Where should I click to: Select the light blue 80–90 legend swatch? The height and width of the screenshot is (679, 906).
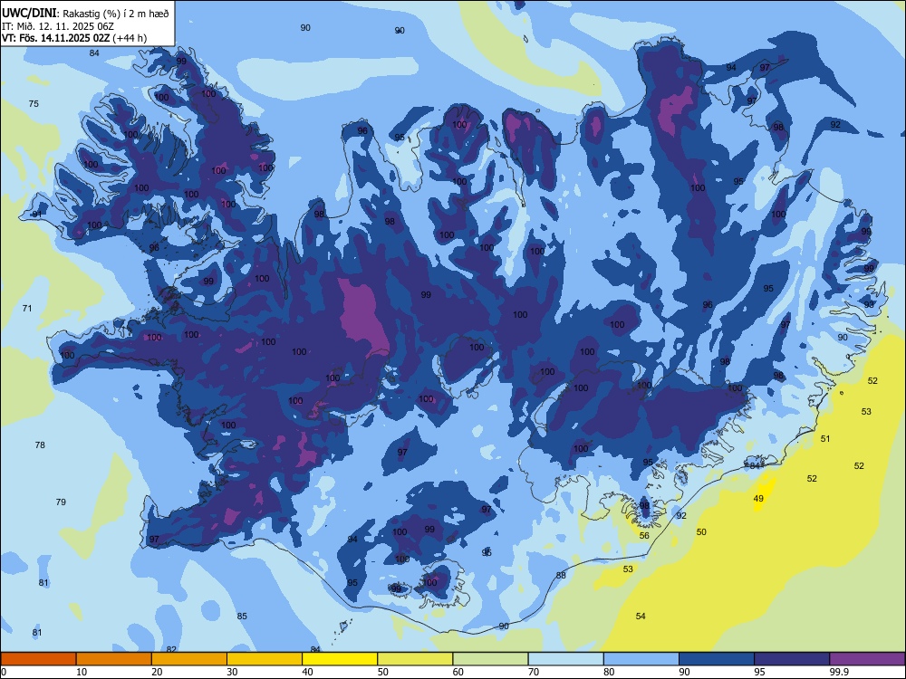(641, 659)
